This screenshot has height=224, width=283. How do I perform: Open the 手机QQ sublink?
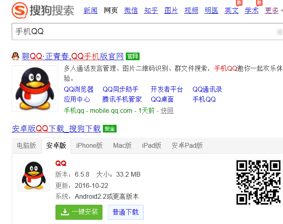pyautogui.click(x=204, y=99)
